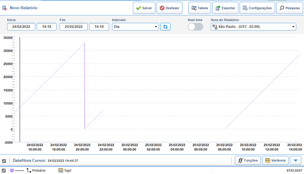
Task: Toggle the Real time switch
Action: point(196,27)
